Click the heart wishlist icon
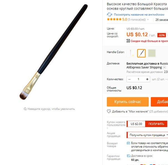This screenshot has height=165, width=168. pos(109,111)
